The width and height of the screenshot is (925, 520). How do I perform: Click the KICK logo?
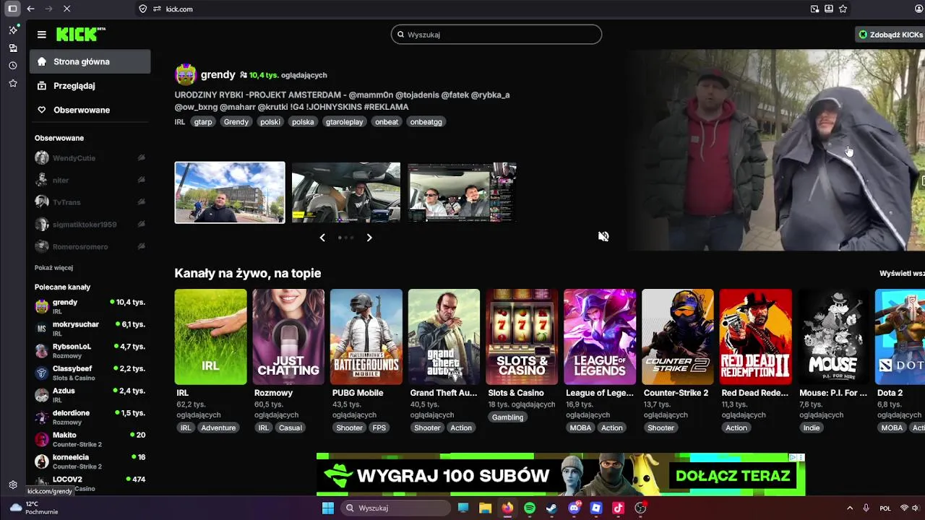(80, 34)
